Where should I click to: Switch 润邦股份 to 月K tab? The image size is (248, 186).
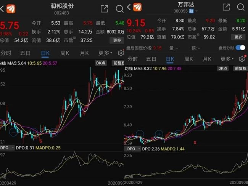84,53
